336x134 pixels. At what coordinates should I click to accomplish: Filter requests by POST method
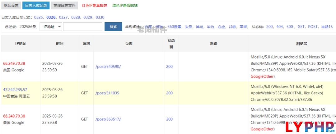coord(313,27)
